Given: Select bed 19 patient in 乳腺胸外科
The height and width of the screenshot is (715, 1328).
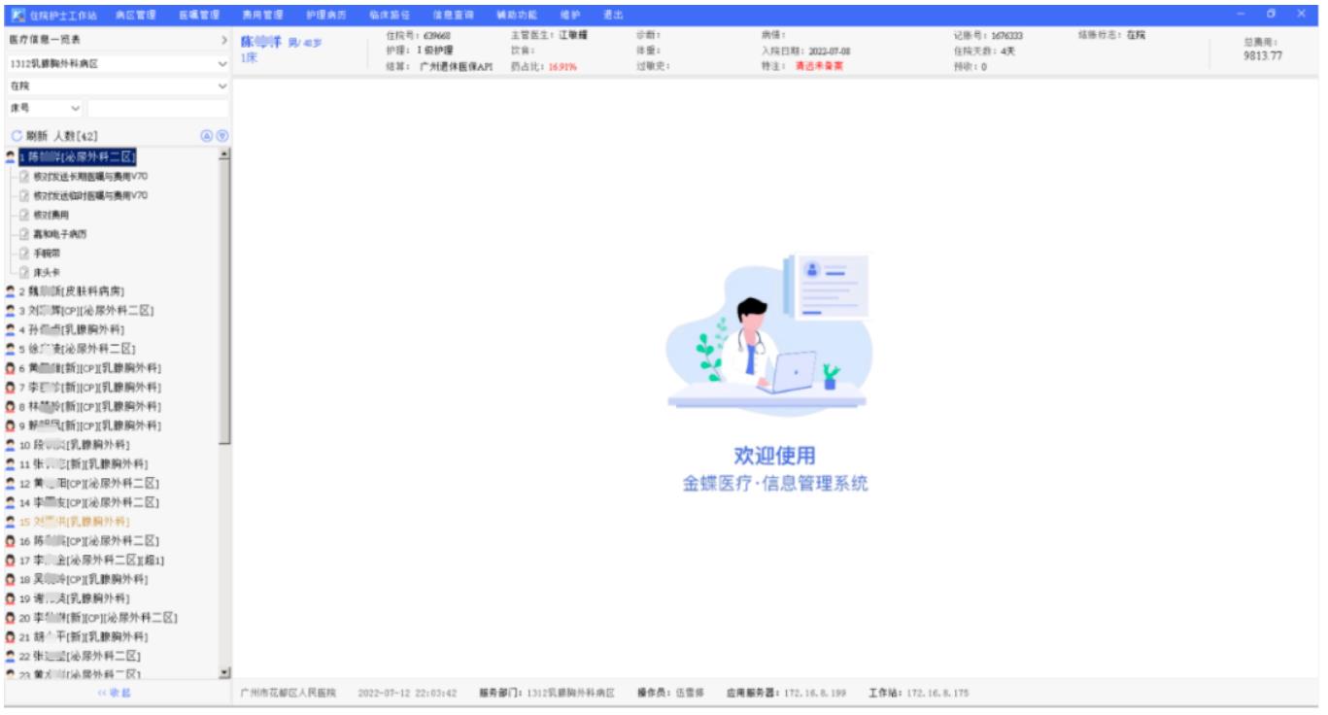Looking at the screenshot, I should [x=74, y=598].
